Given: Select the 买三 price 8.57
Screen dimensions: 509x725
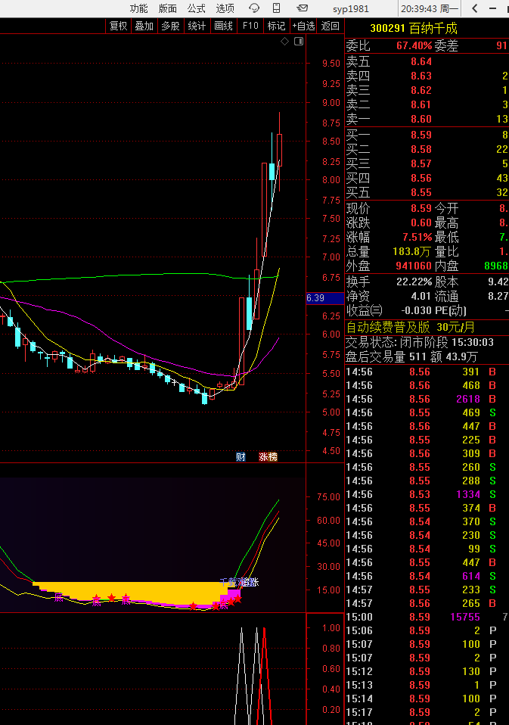Looking at the screenshot, I should click(421, 163).
